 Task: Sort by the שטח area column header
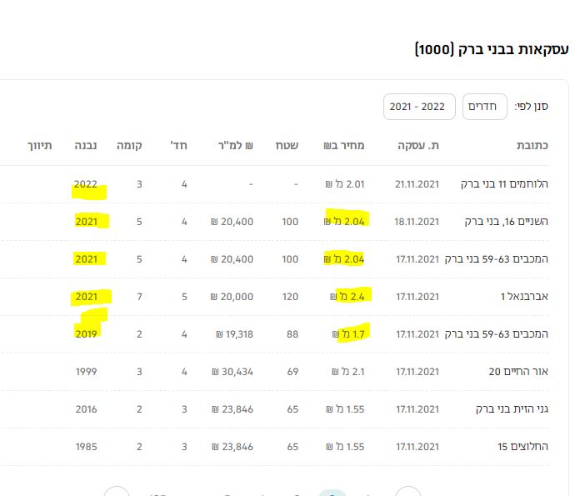pyautogui.click(x=287, y=146)
